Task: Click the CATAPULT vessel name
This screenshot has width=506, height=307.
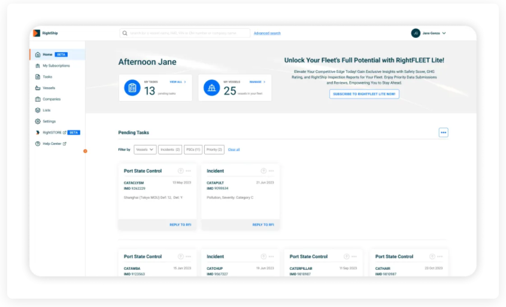Action: coord(215,183)
